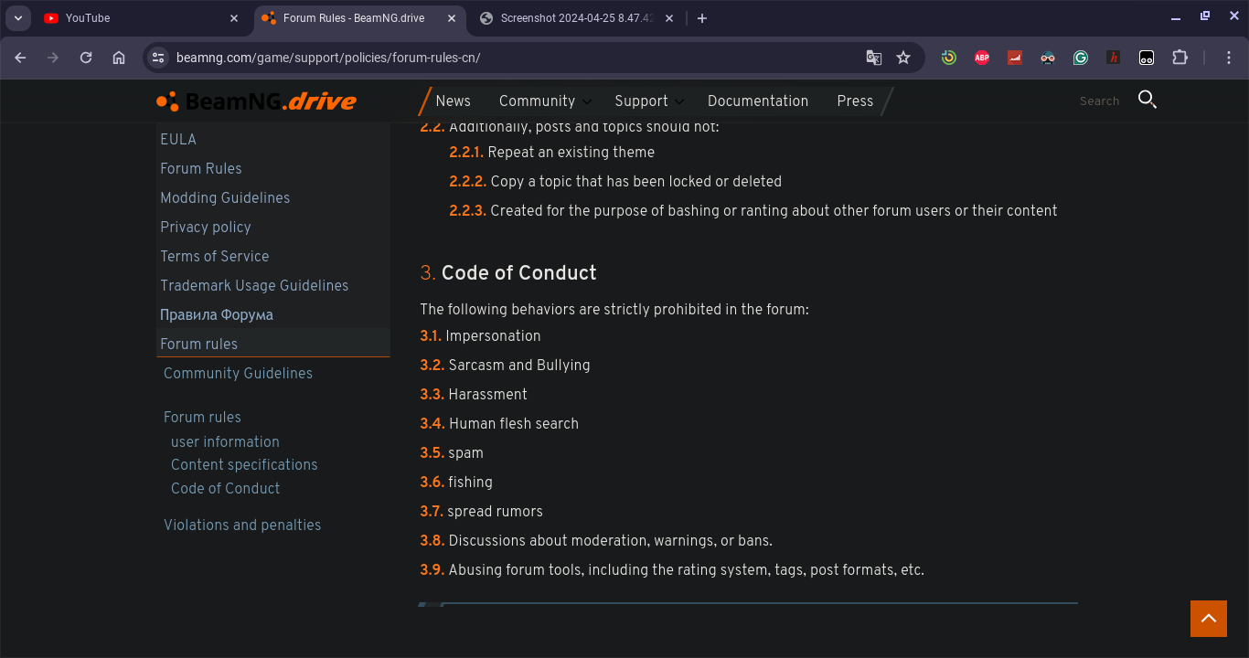
Task: Reload the current page
Action: [x=86, y=58]
